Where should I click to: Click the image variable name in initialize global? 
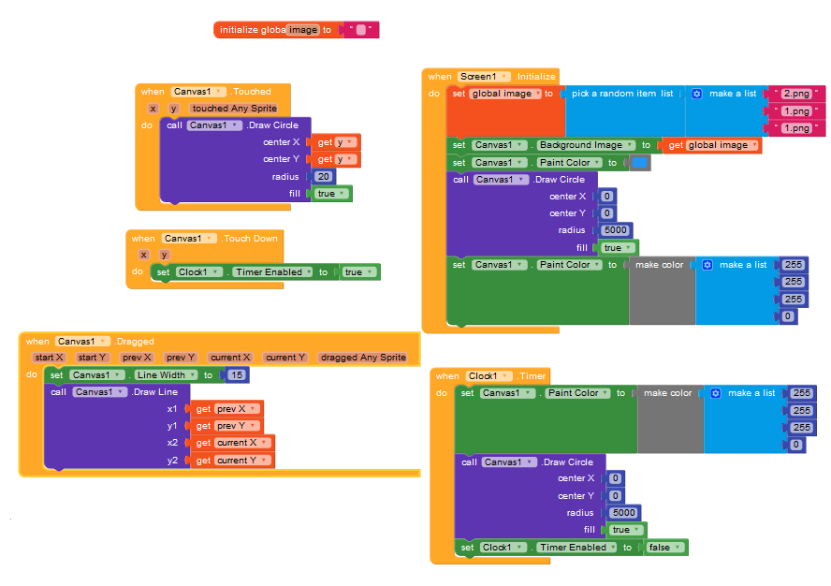click(303, 30)
